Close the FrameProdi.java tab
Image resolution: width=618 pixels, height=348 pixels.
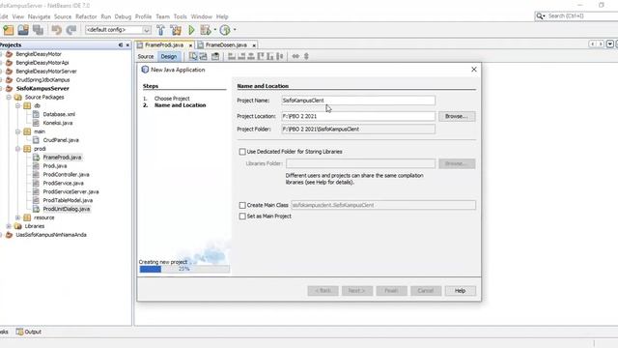(190, 45)
